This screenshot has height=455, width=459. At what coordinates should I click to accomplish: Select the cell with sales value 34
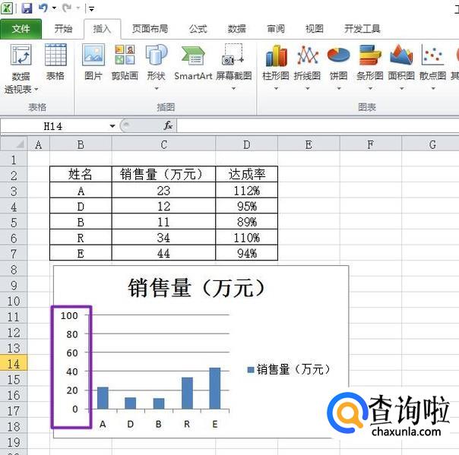click(163, 237)
